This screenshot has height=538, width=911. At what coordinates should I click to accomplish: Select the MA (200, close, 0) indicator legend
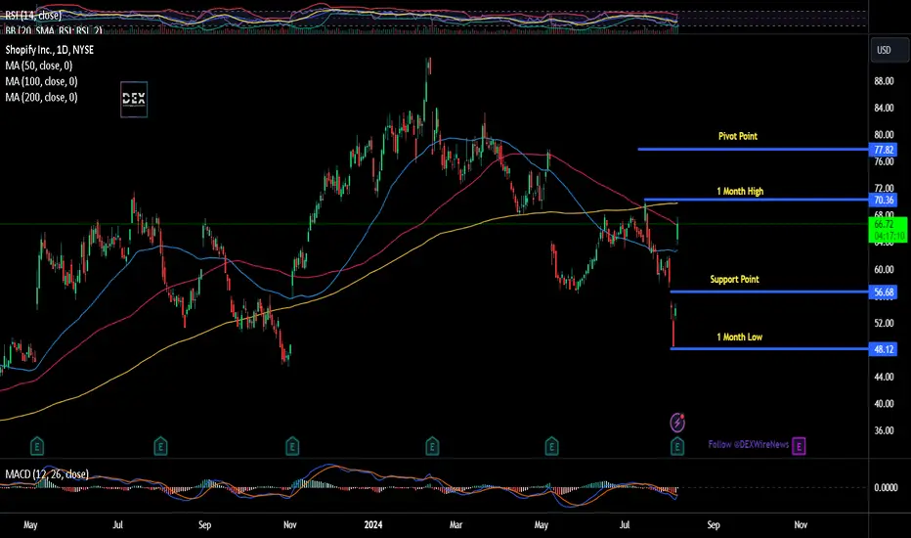41,97
